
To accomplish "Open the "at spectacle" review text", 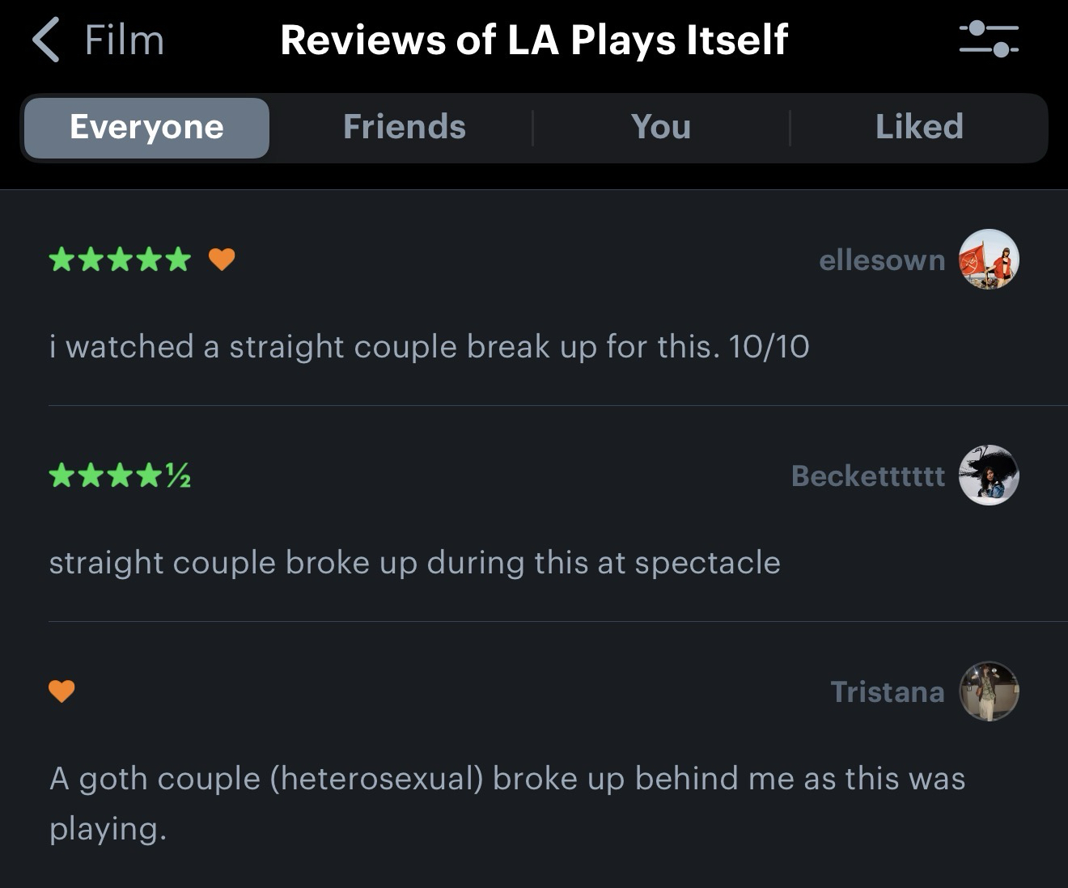I will 414,563.
